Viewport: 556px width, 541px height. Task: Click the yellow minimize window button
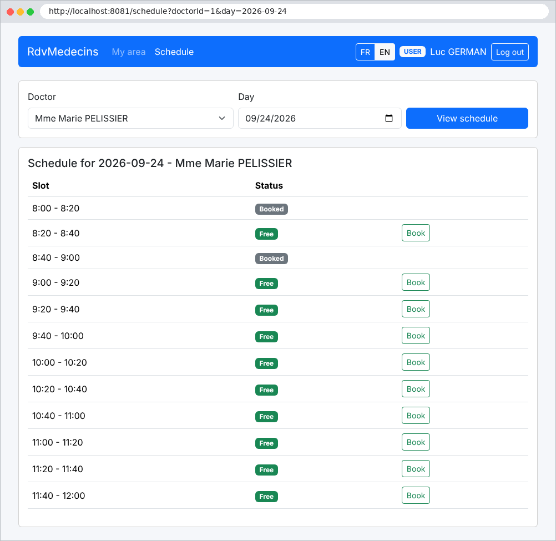pyautogui.click(x=20, y=12)
